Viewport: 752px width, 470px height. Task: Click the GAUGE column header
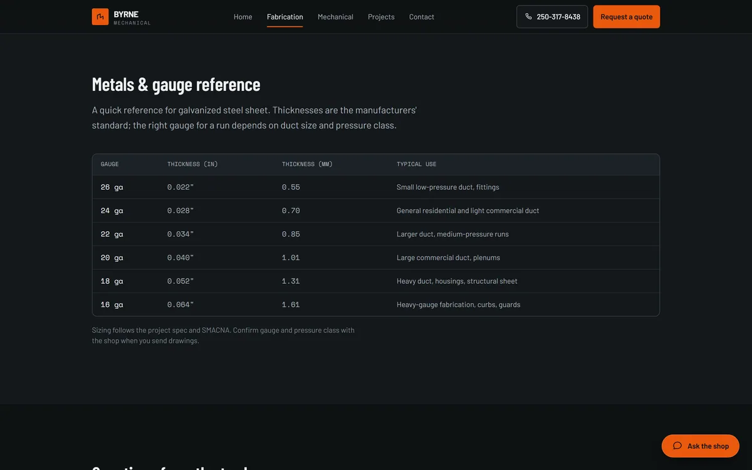110,164
